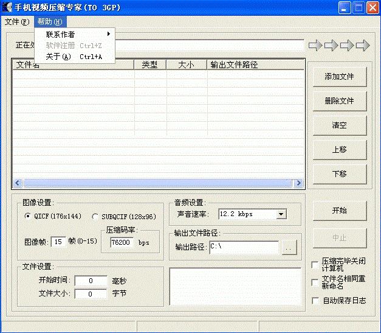The width and height of the screenshot is (381, 333).
Task: Enable 自动保存日志 checkbox
Action: tap(315, 300)
